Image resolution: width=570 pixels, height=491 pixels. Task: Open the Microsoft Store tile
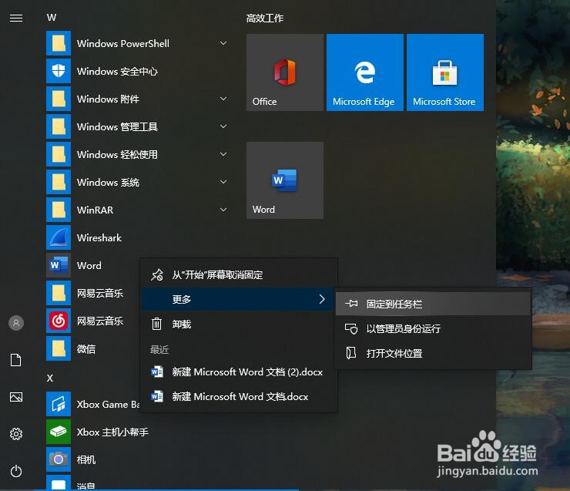click(445, 72)
